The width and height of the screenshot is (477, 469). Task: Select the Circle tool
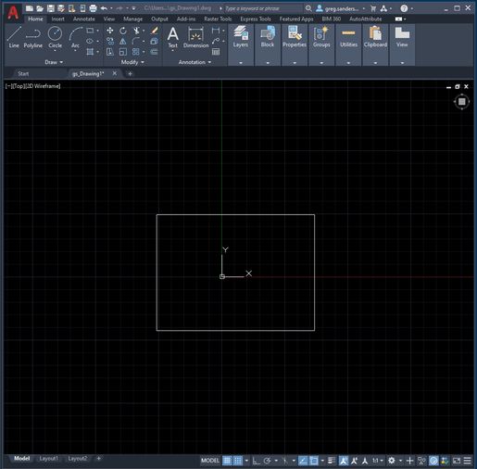point(55,37)
